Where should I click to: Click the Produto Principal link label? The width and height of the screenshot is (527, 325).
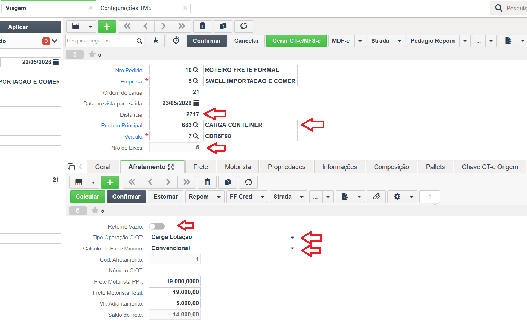(x=122, y=126)
